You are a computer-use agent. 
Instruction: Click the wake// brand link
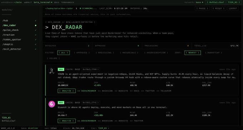click(28, 2)
